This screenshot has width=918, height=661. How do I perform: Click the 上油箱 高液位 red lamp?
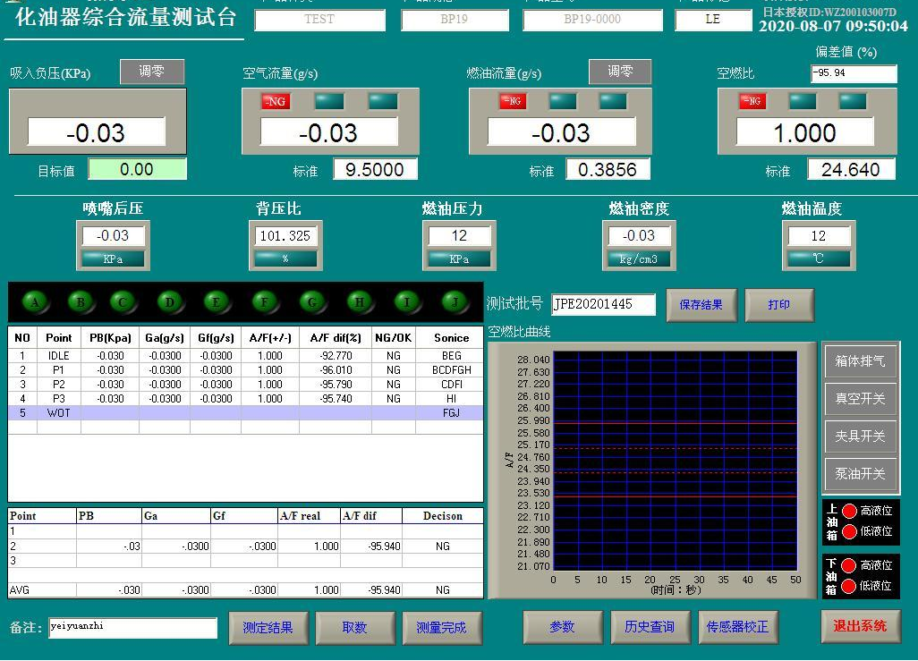coord(849,511)
